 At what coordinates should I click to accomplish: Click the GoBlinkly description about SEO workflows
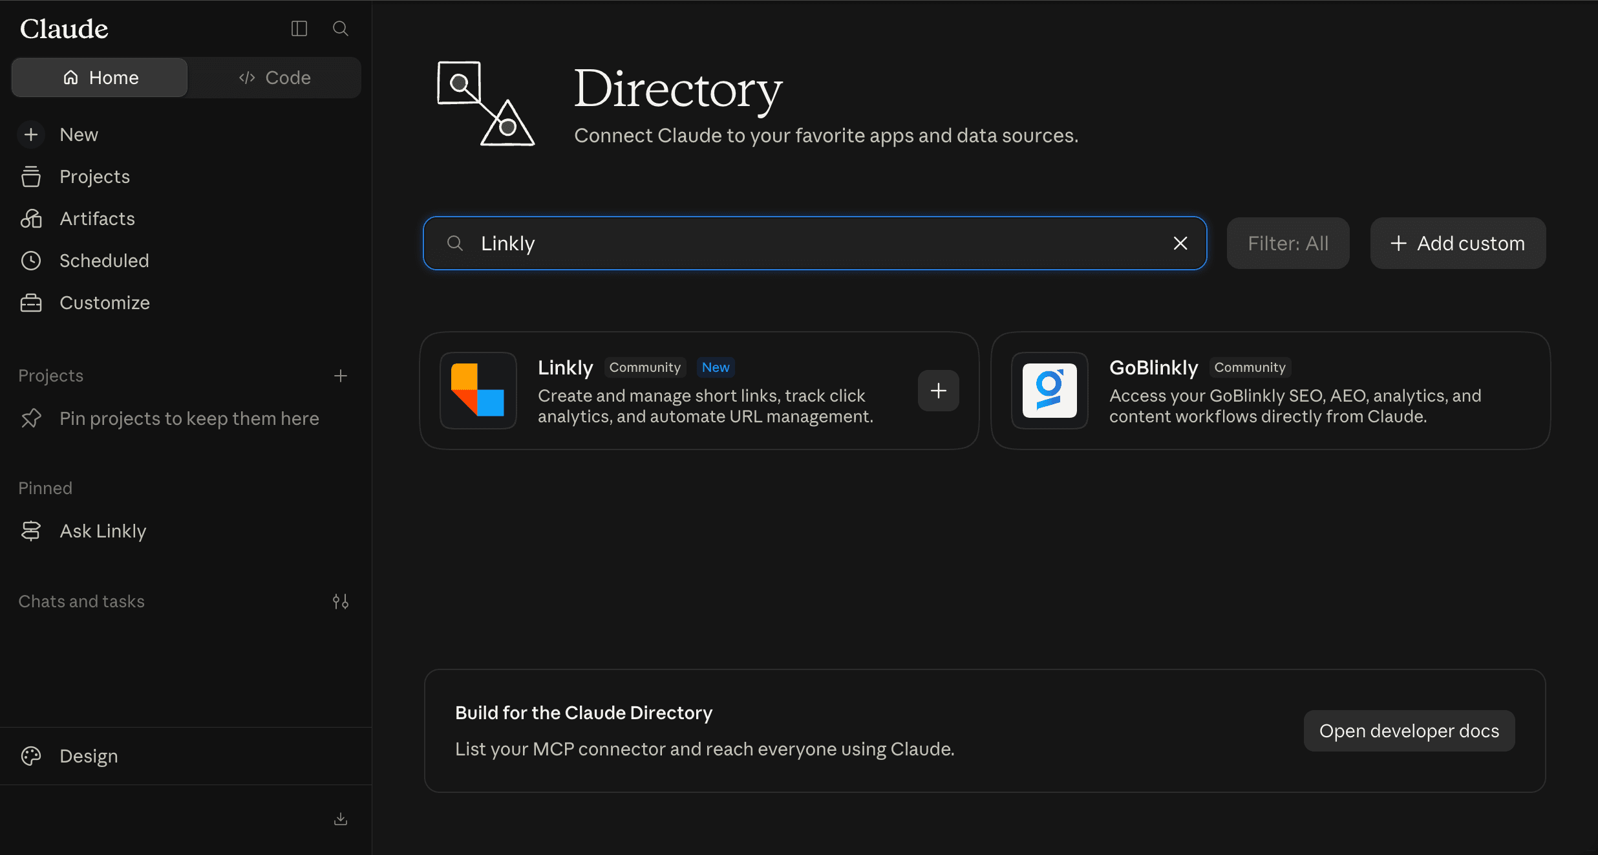[1295, 406]
